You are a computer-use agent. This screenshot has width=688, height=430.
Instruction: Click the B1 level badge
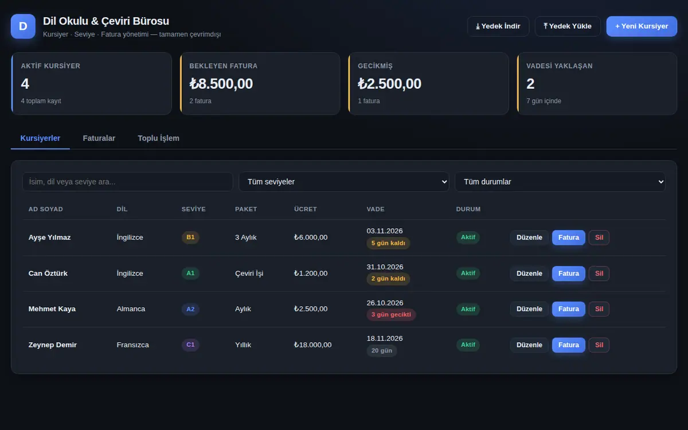tap(190, 237)
